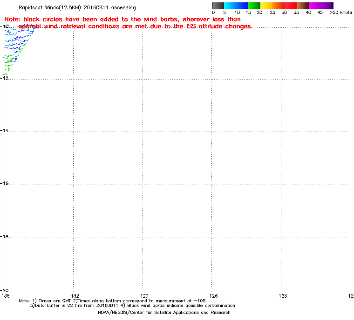
Task: Click the brown 35-40 knots color segment
Action: (x=303, y=6)
